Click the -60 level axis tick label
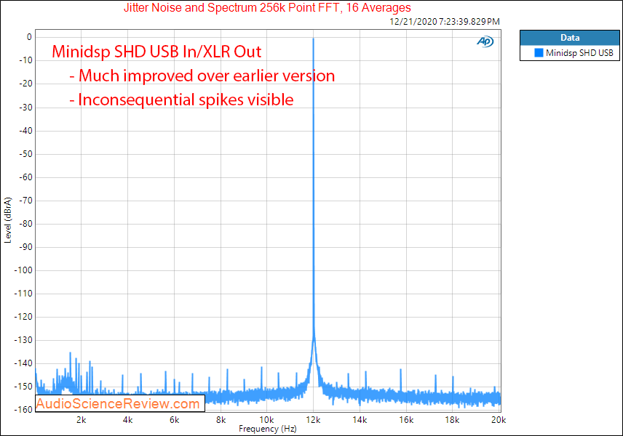 [x=25, y=177]
